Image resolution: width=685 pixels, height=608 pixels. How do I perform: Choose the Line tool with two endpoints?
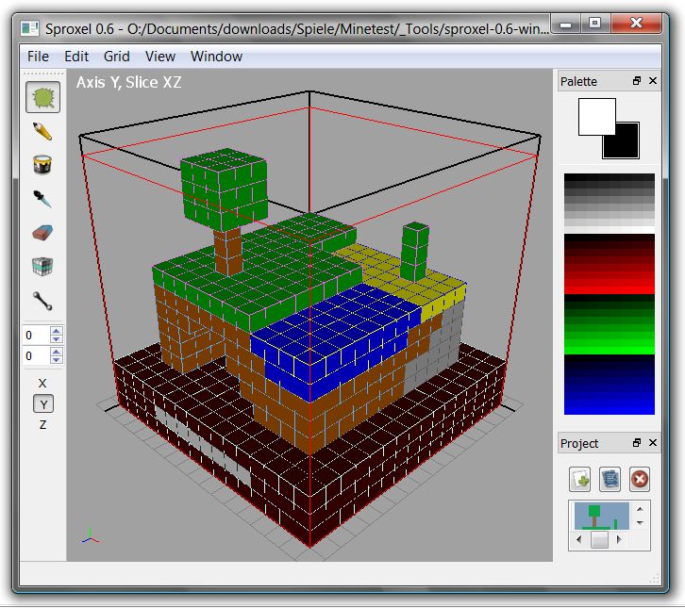(42, 301)
